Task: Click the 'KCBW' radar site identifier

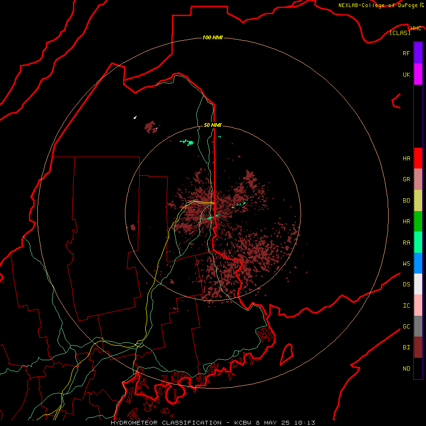Action: click(243, 423)
